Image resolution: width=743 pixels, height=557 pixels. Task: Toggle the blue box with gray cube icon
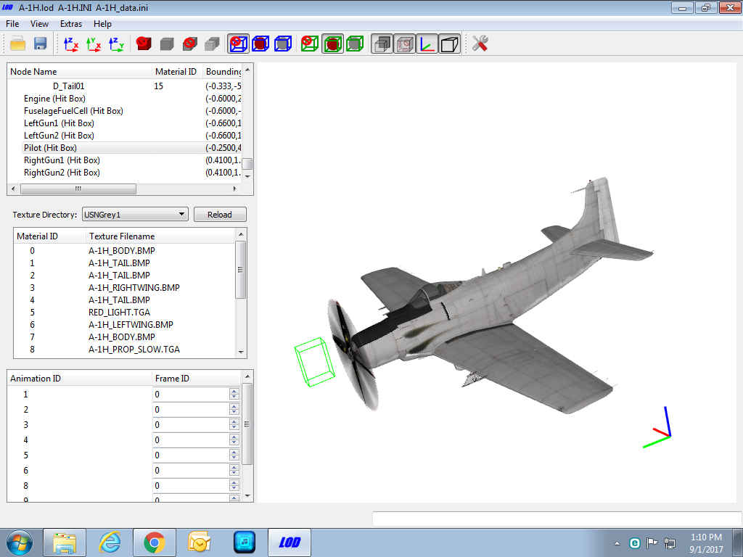283,44
